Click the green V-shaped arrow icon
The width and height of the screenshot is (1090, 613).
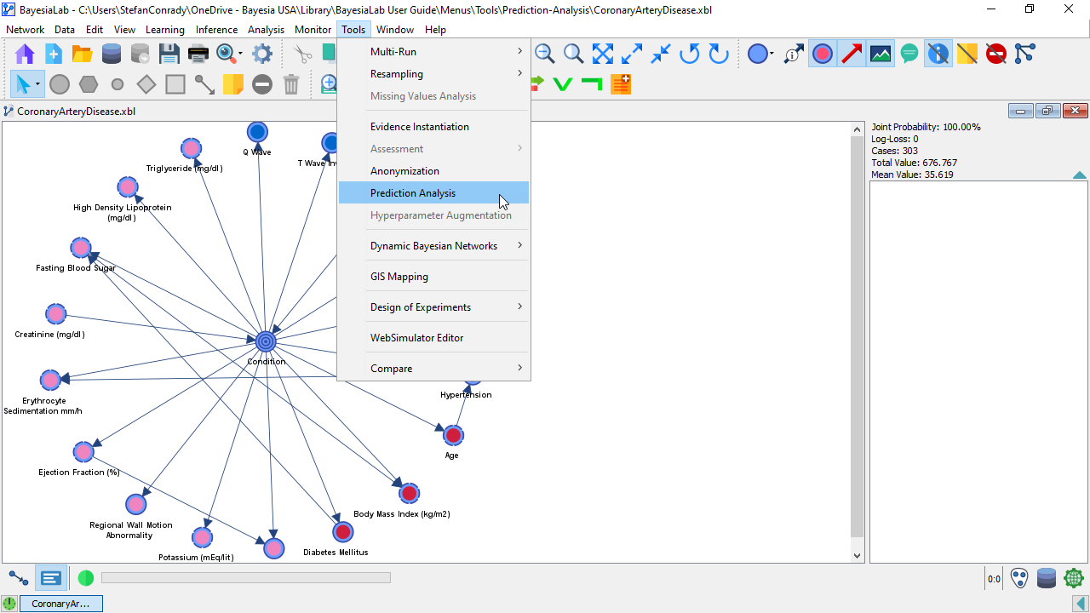[562, 84]
